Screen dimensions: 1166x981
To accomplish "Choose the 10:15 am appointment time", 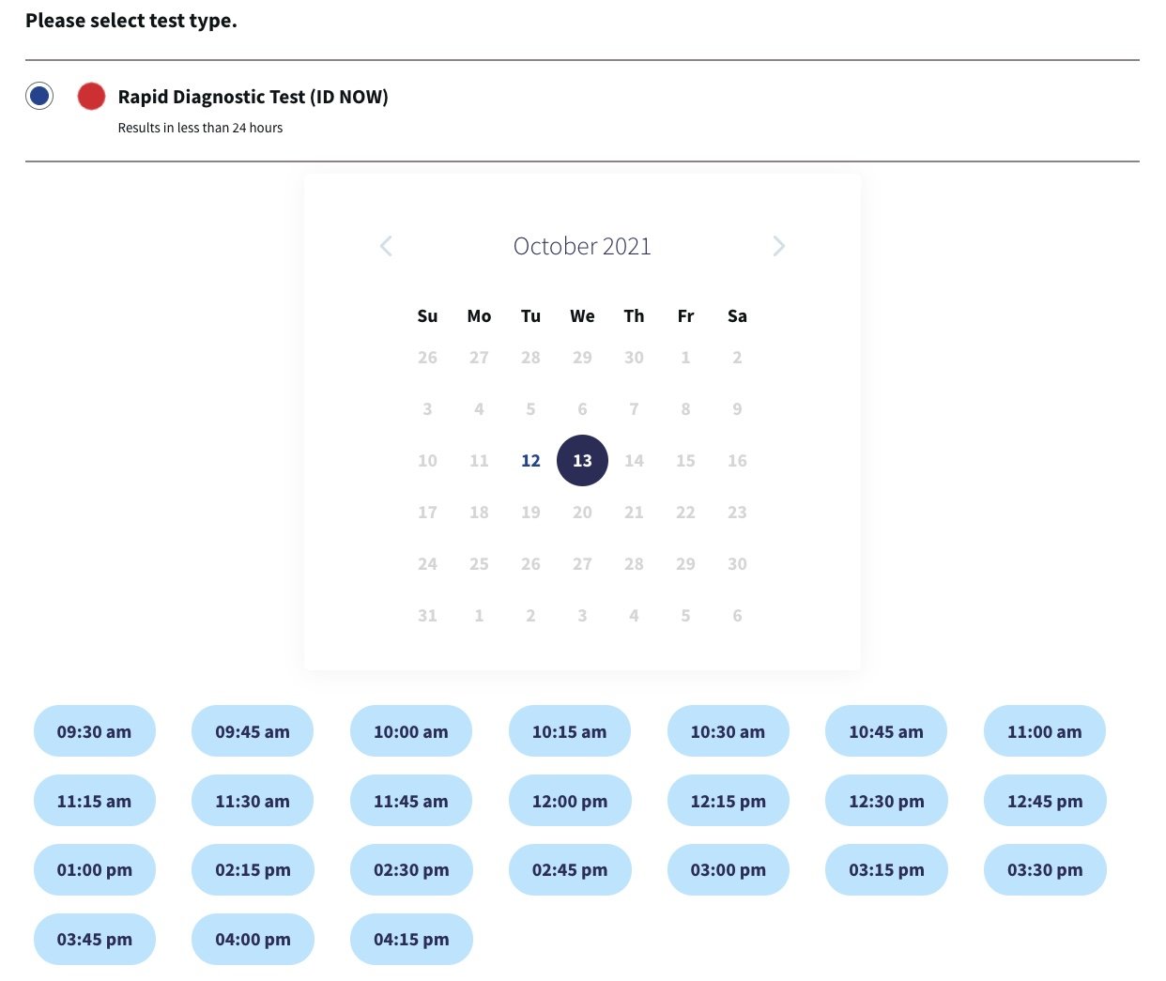I will pos(570,731).
